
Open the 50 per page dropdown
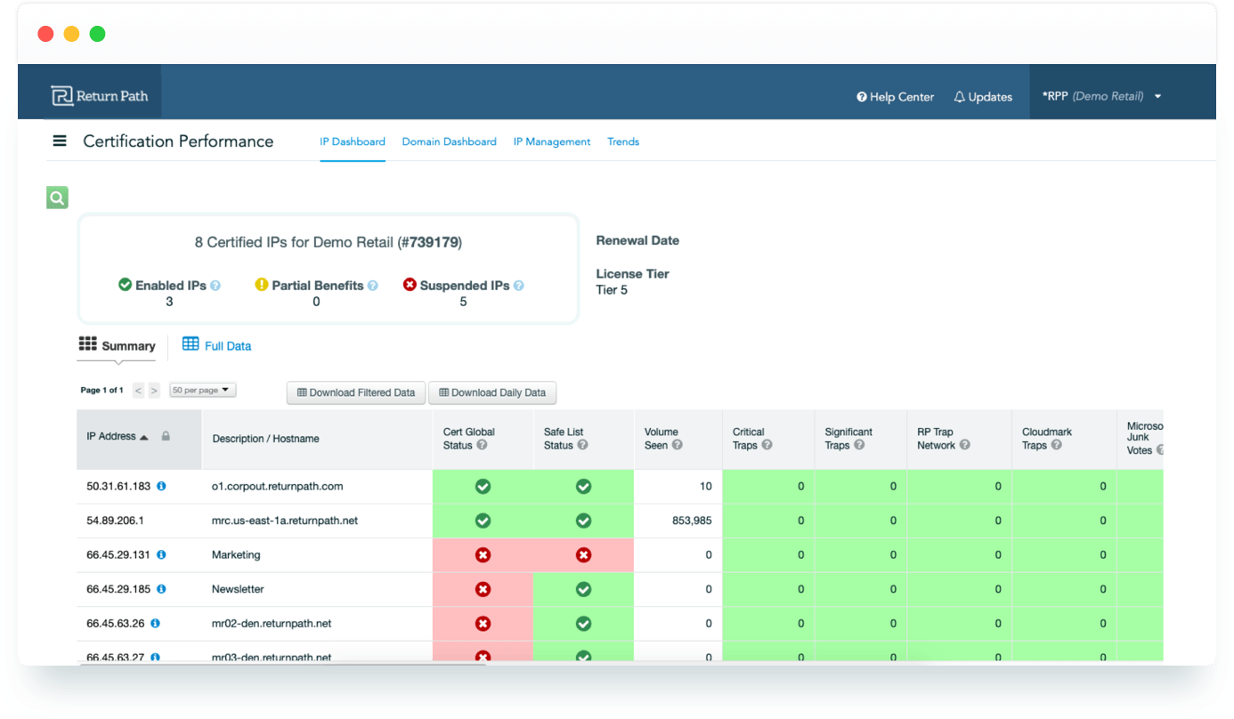point(202,390)
